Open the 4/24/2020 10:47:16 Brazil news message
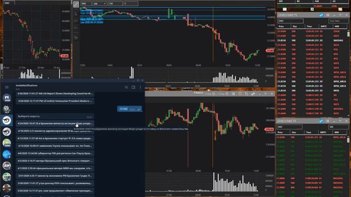Viewport: 351px width, 197px height. [x=55, y=123]
